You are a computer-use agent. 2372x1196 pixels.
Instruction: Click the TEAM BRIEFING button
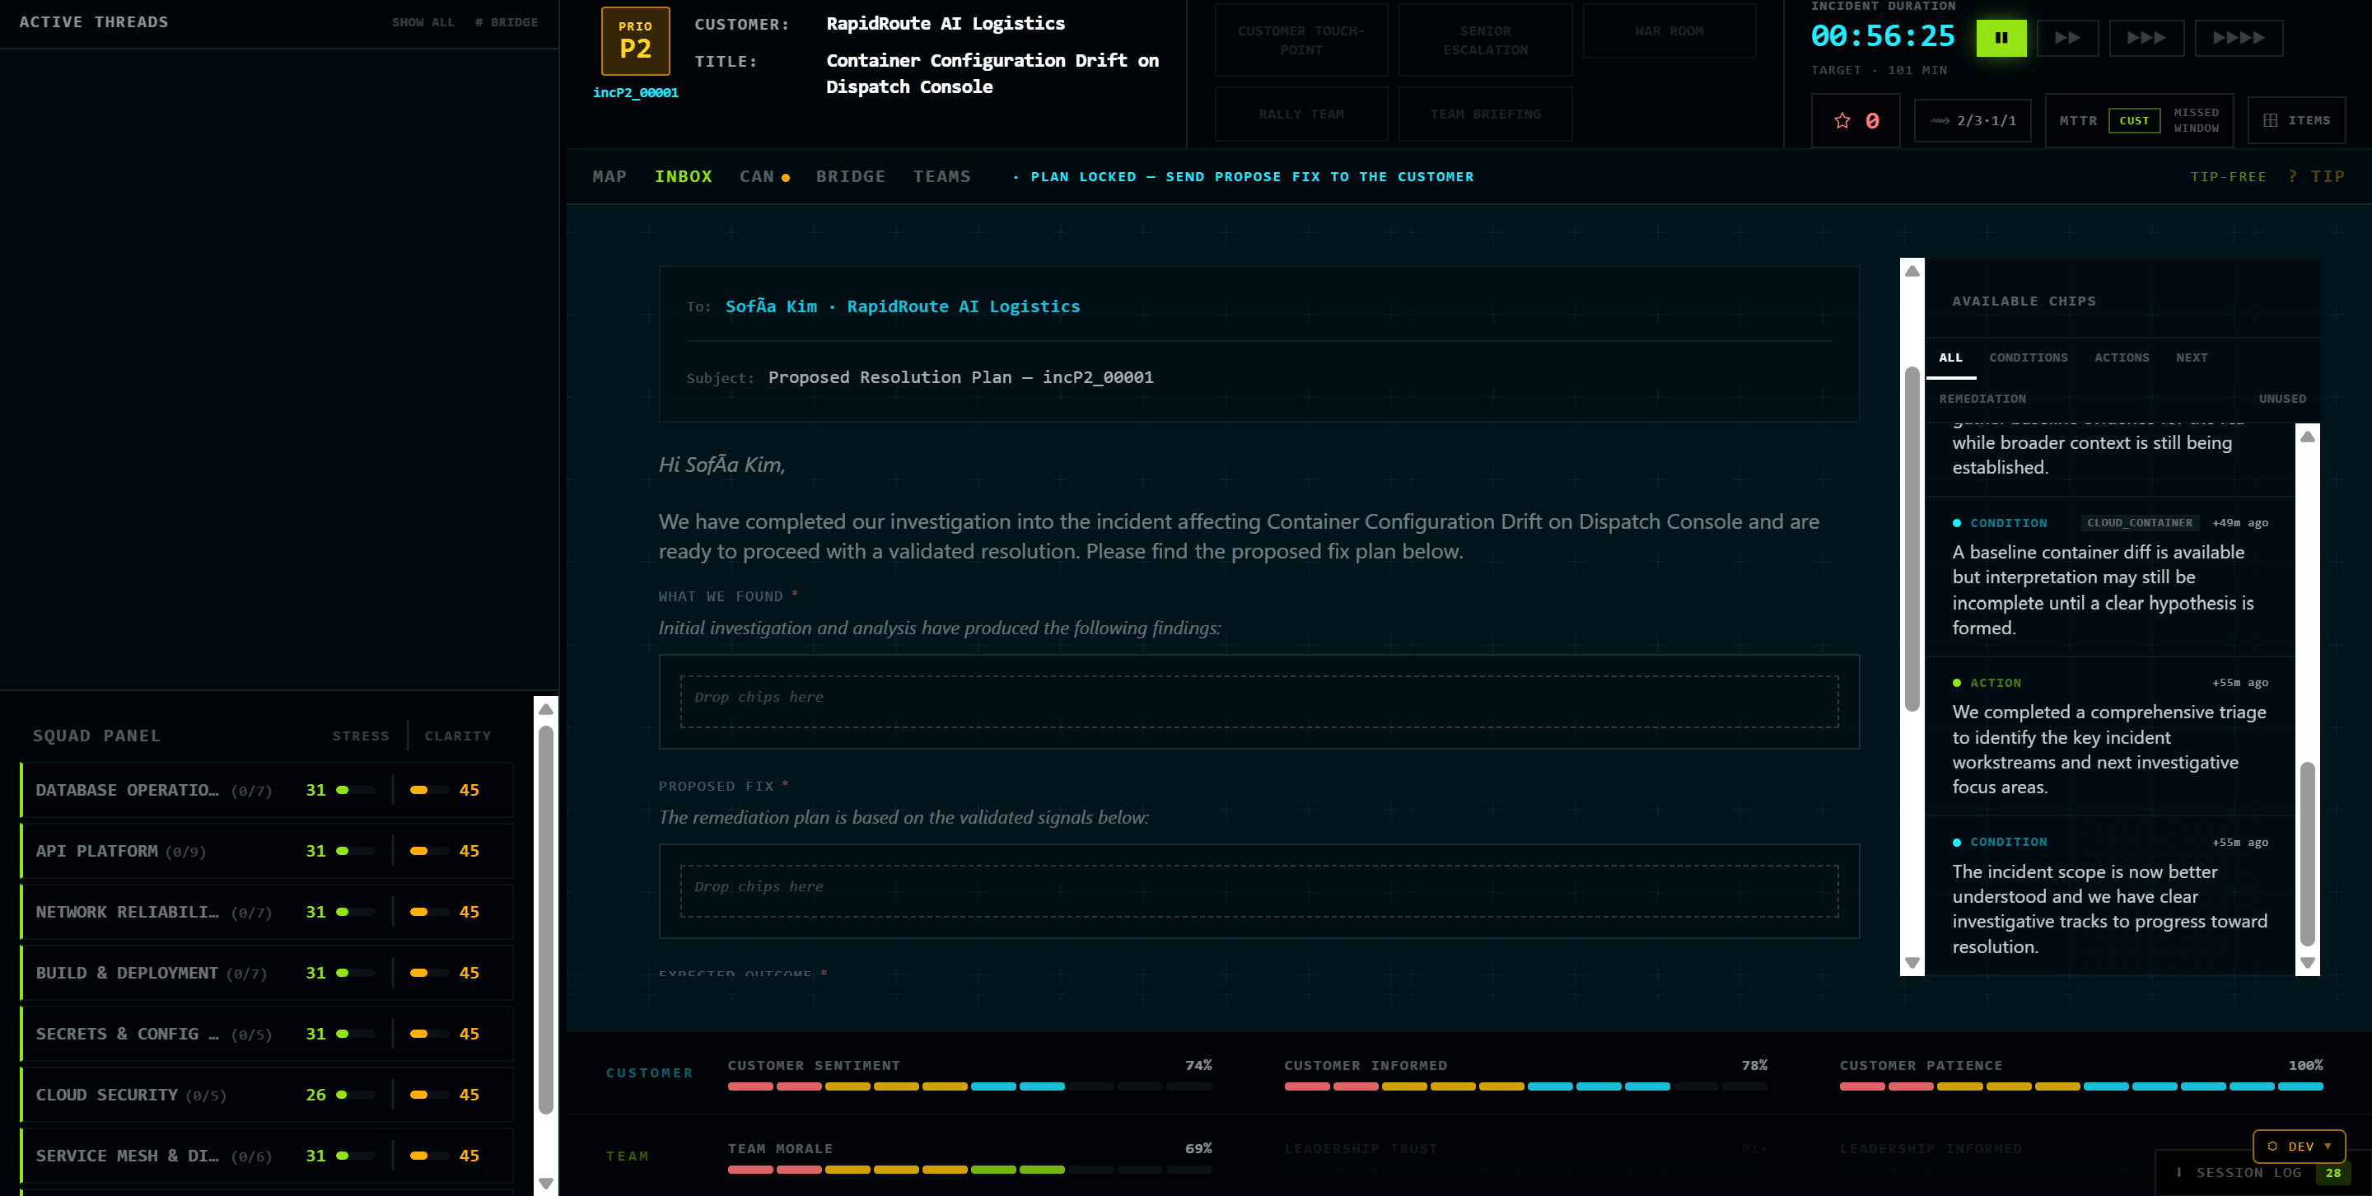pyautogui.click(x=1484, y=114)
